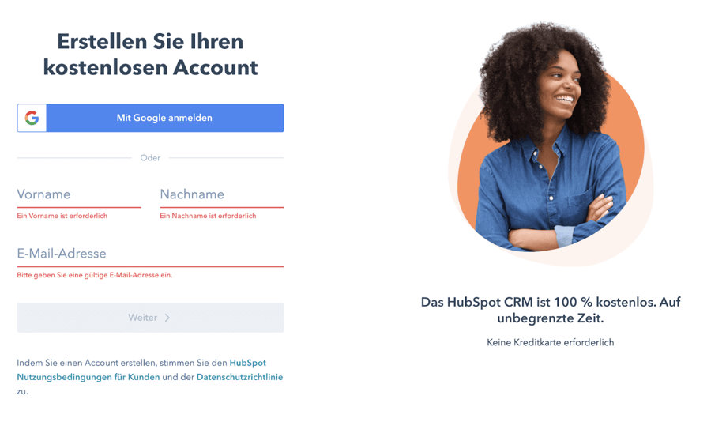The height and width of the screenshot is (422, 711).
Task: Open the Datenschutzrichtlinie link
Action: (239, 377)
